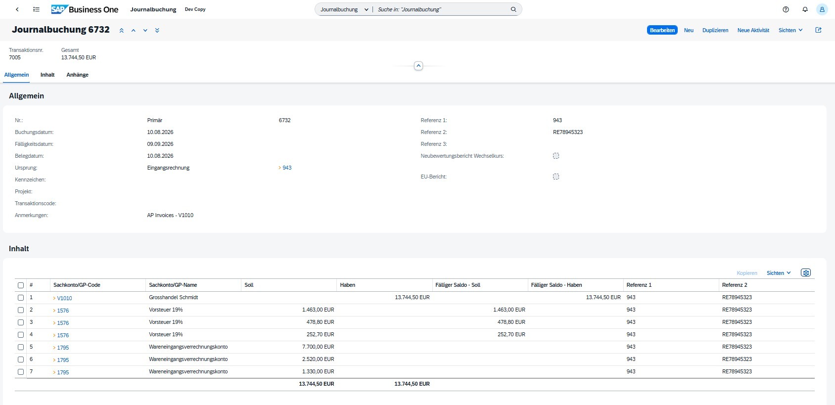Click the Transaktionsnr. value 7005

pos(15,58)
